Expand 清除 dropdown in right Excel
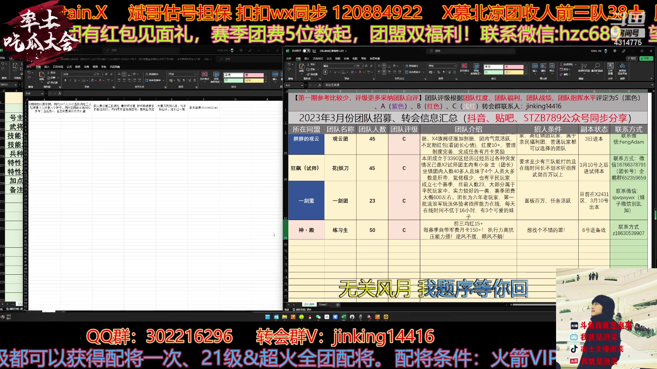 click(570, 74)
